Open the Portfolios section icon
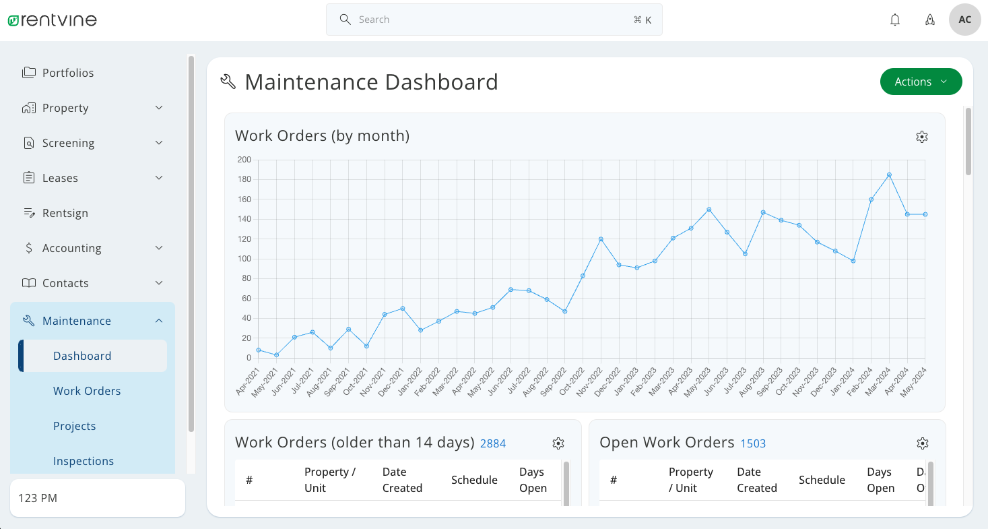Viewport: 988px width, 529px height. [29, 72]
